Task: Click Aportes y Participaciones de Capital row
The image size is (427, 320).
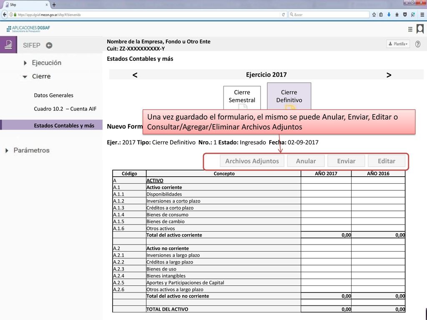Action: pyautogui.click(x=259, y=282)
